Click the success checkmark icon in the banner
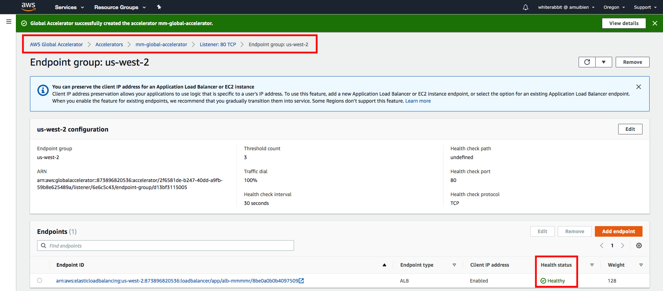663x291 pixels. pos(24,23)
